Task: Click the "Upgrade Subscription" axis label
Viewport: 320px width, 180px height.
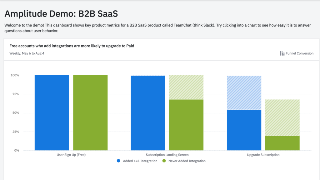Action: tap(263, 155)
